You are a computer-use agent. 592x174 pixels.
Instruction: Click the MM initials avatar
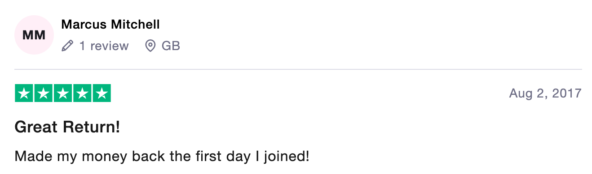[x=34, y=35]
